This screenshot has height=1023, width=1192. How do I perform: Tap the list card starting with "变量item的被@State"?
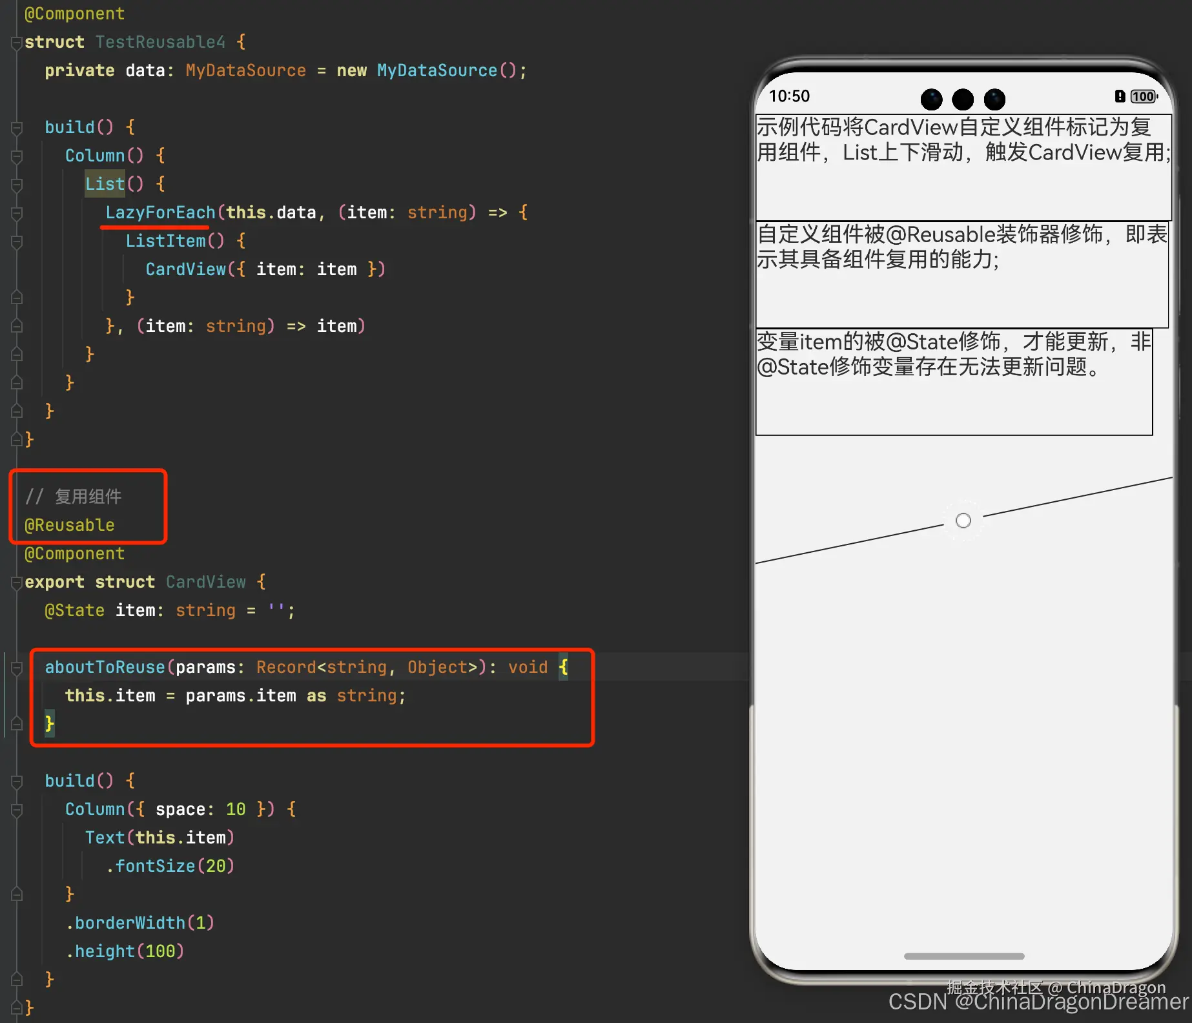pos(954,382)
